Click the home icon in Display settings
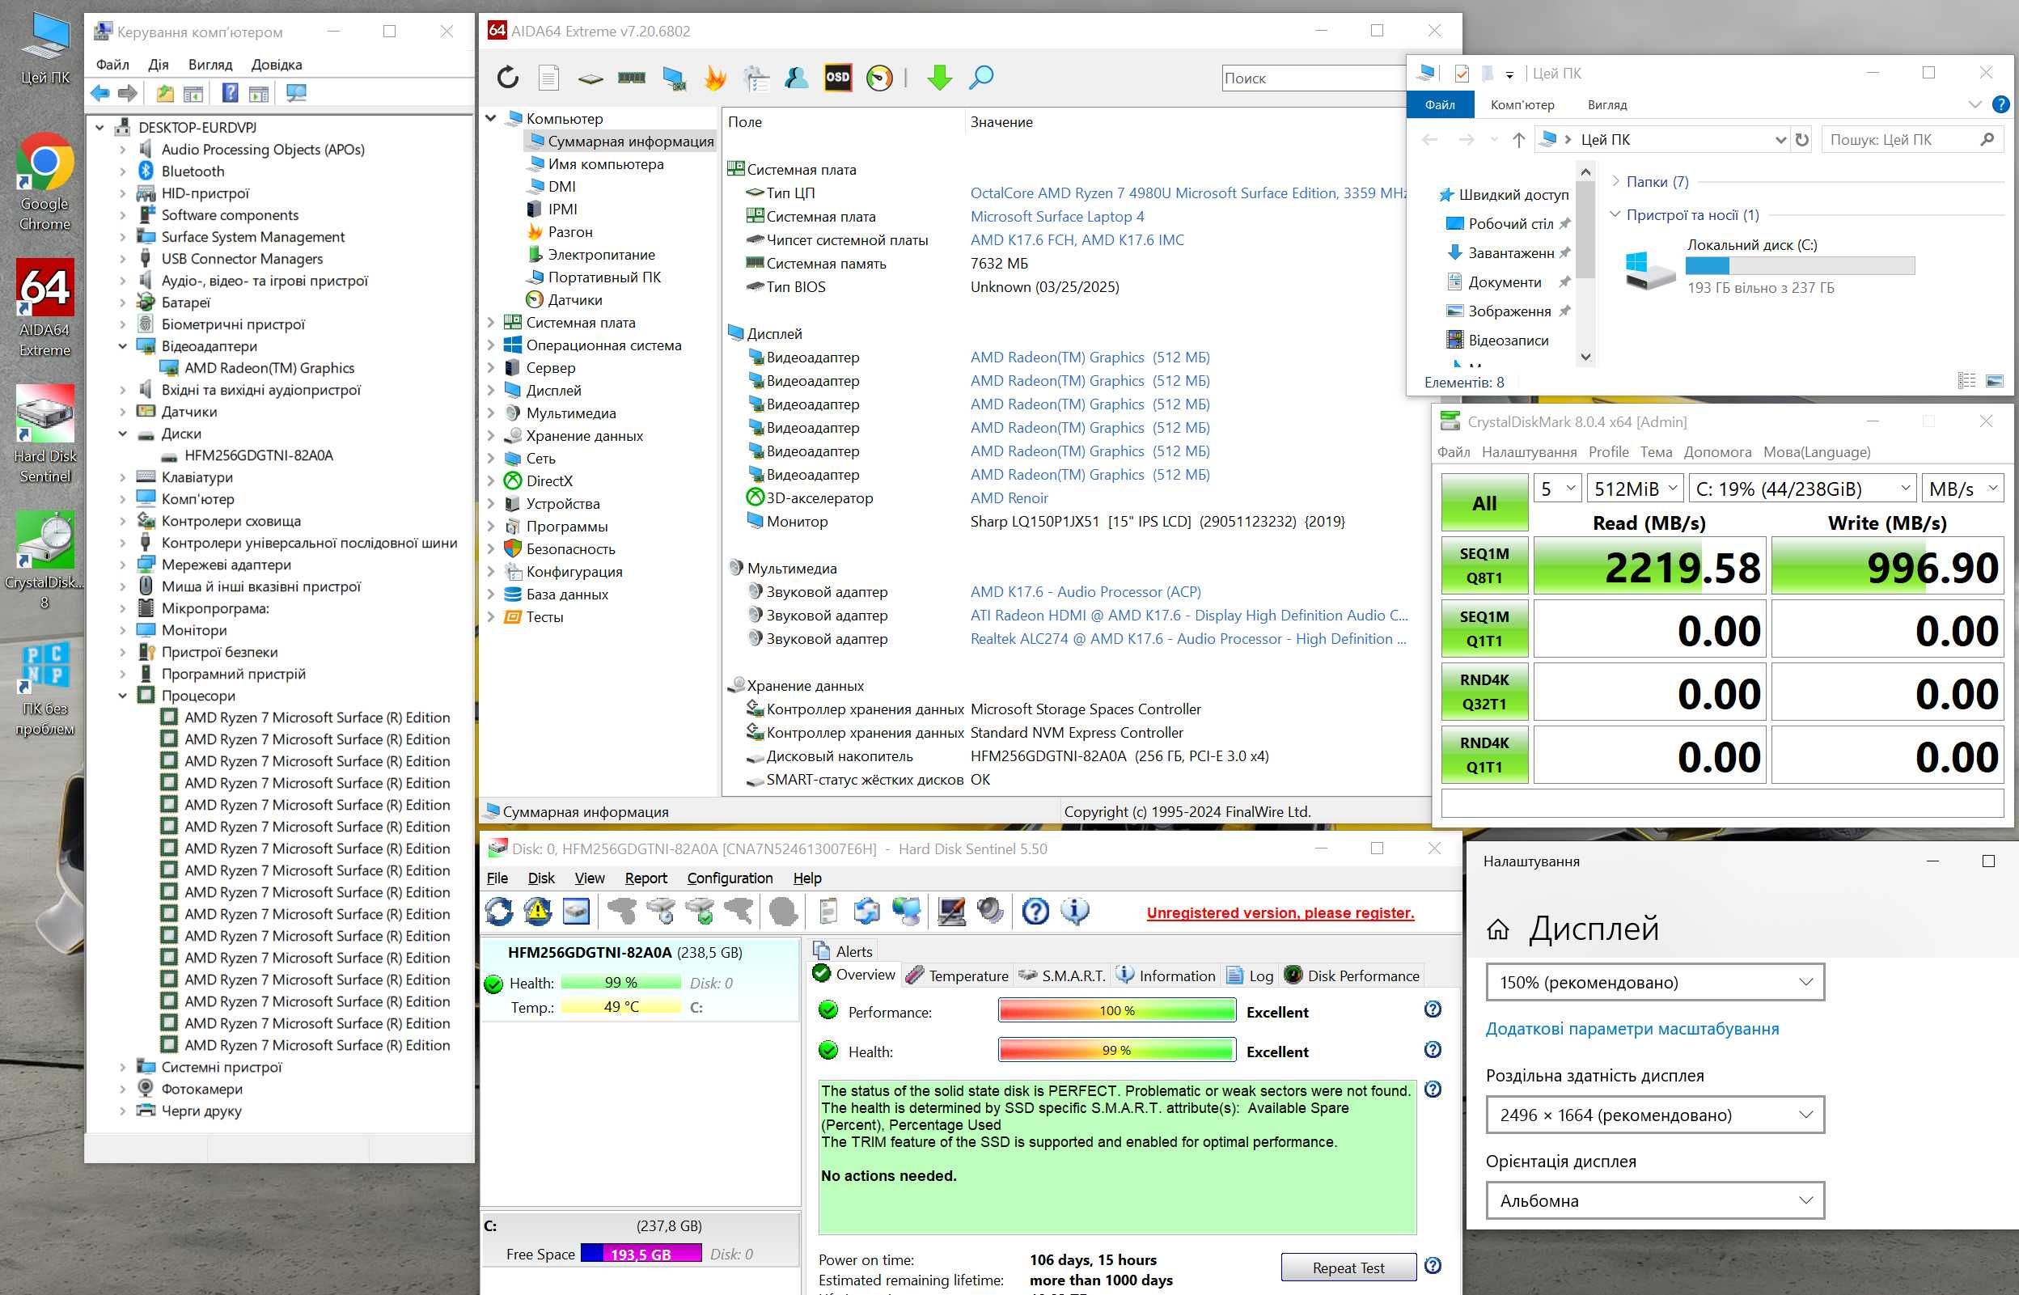 [1497, 929]
